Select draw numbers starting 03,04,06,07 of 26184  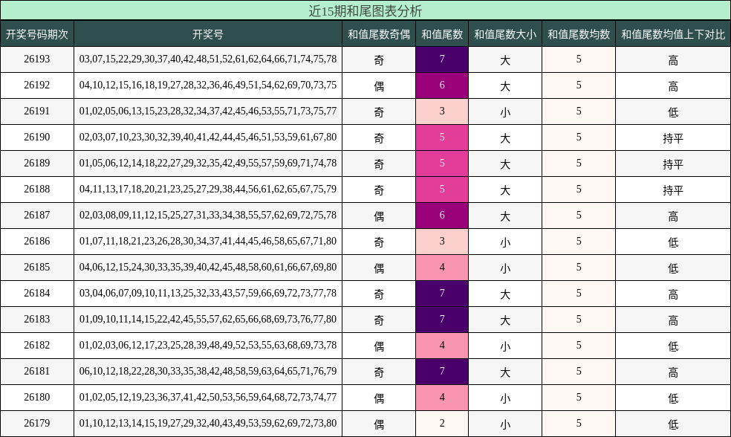pyautogui.click(x=208, y=294)
